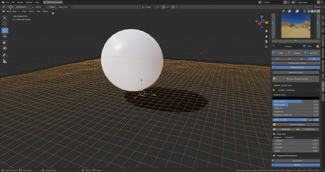This screenshot has height=172, width=325.
Task: Toggle X-ray icon in header
Action: (x=305, y=11)
